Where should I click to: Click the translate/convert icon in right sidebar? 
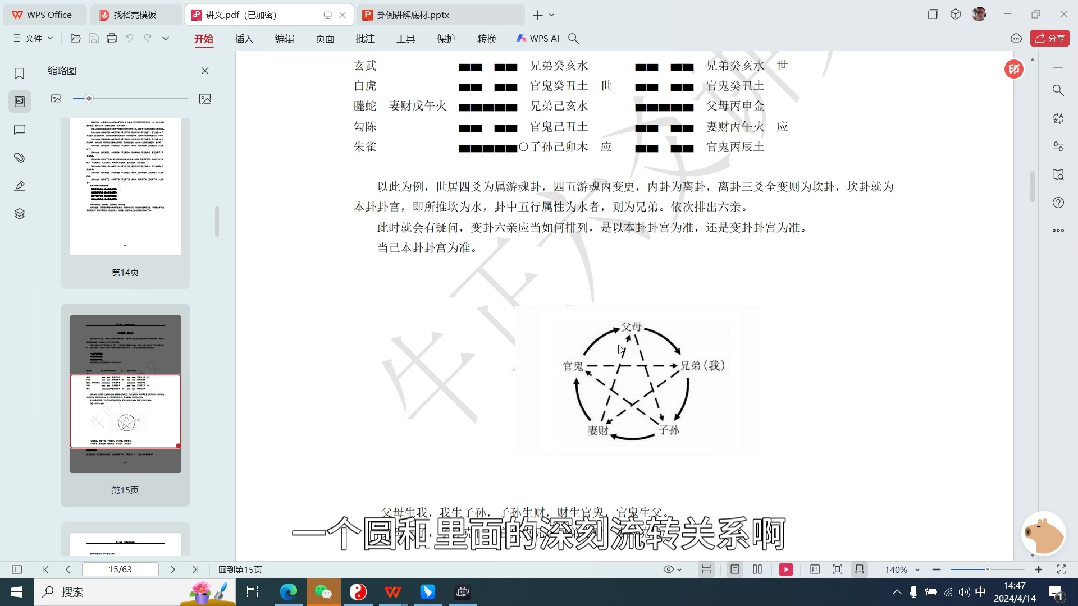(1058, 118)
